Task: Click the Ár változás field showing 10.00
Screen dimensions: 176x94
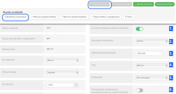Action: [x=60, y=85]
